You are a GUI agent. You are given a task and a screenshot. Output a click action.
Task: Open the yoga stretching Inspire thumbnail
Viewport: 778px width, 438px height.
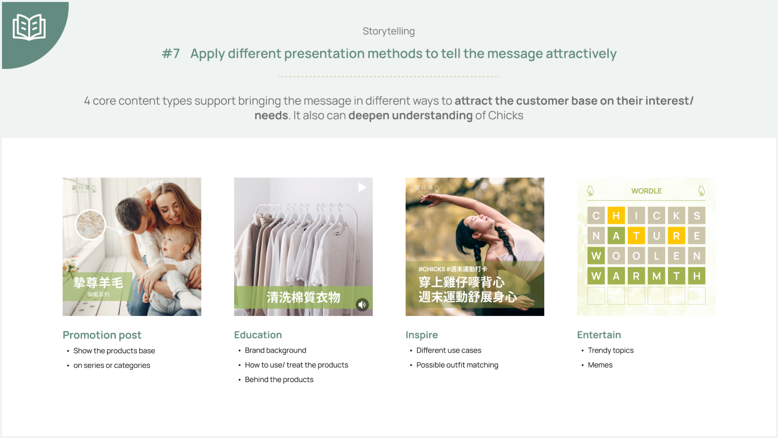[475, 247]
